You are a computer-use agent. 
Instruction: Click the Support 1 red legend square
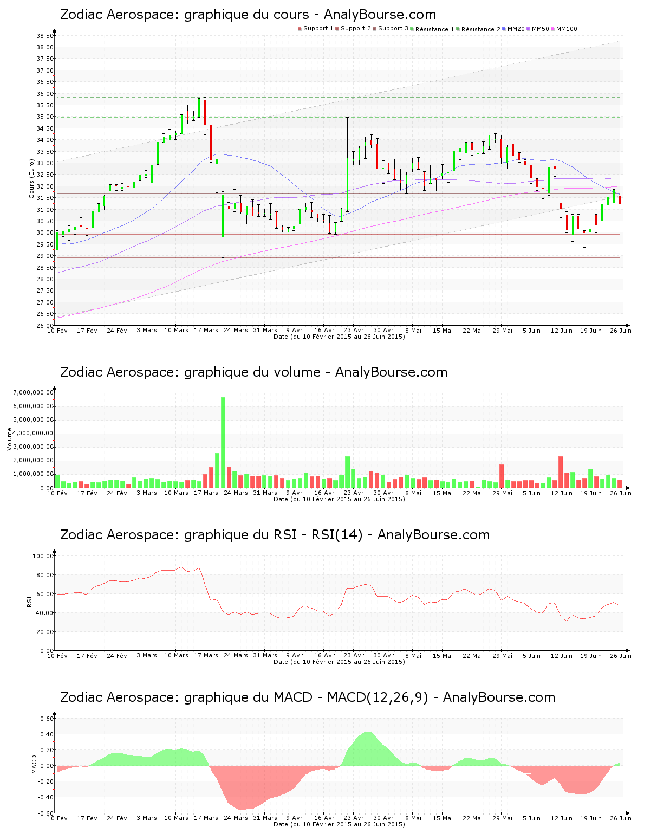(300, 29)
